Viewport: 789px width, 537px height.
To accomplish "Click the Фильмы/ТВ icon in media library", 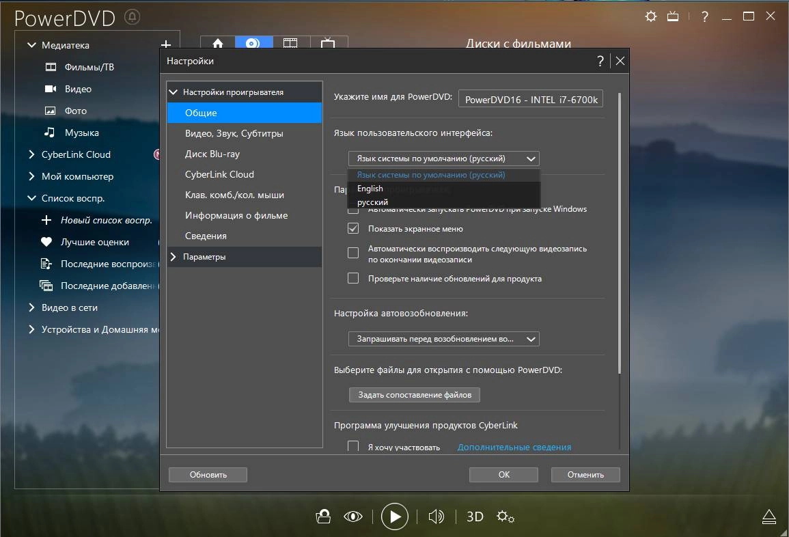I will 51,67.
